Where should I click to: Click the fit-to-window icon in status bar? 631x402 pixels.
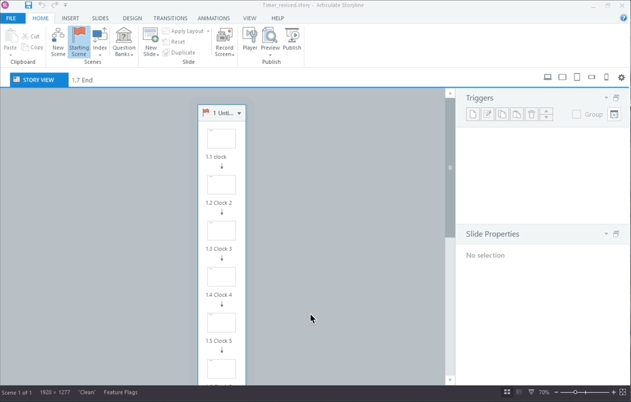tap(623, 392)
